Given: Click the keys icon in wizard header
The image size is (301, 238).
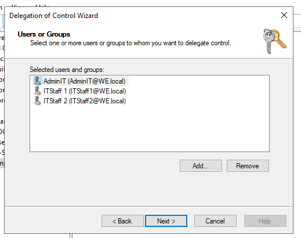Looking at the screenshot, I should tap(274, 41).
